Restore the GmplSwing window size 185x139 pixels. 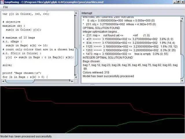pyautogui.click(x=178, y=2)
